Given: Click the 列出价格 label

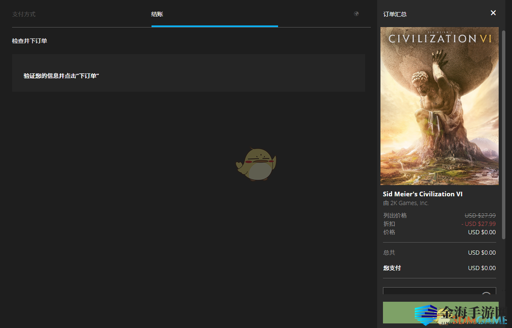Looking at the screenshot, I should (395, 215).
